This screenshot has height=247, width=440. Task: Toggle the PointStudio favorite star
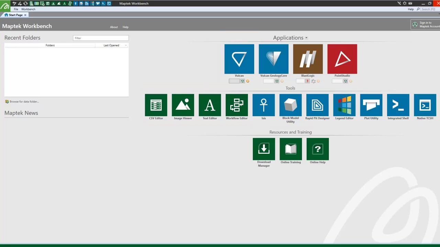coord(351,81)
